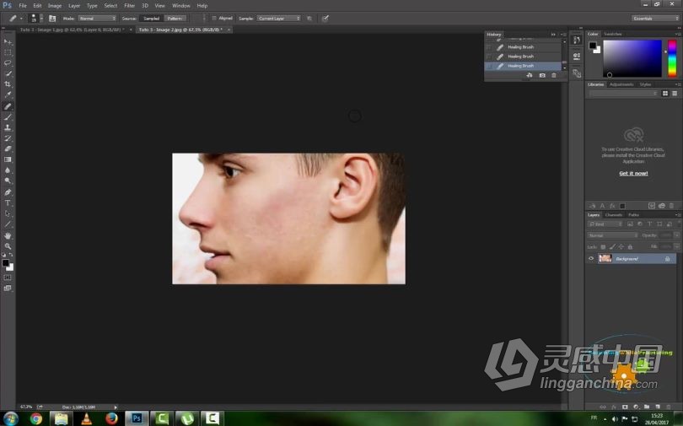Select the Quick Selection tool
Image resolution: width=683 pixels, height=426 pixels.
click(8, 73)
